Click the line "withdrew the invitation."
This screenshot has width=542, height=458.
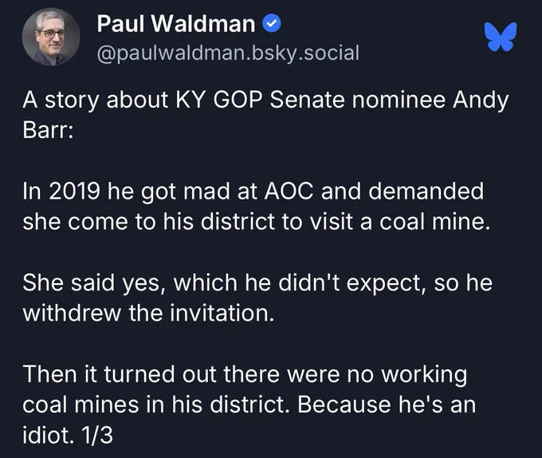[148, 313]
